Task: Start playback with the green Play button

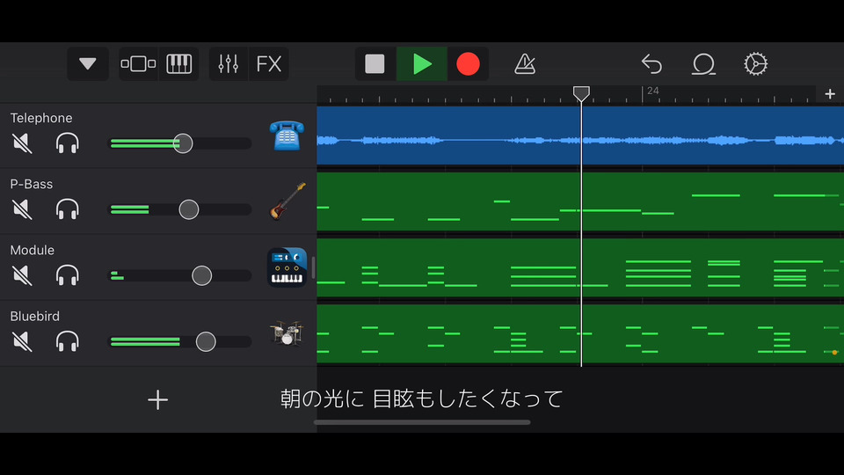Action: [422, 64]
